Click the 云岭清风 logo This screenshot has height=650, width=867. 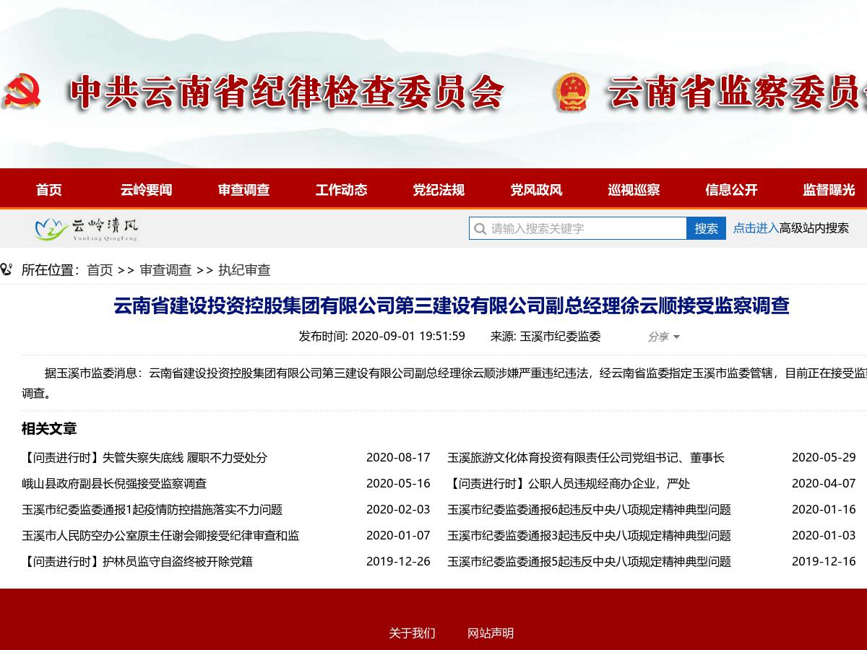[x=86, y=229]
